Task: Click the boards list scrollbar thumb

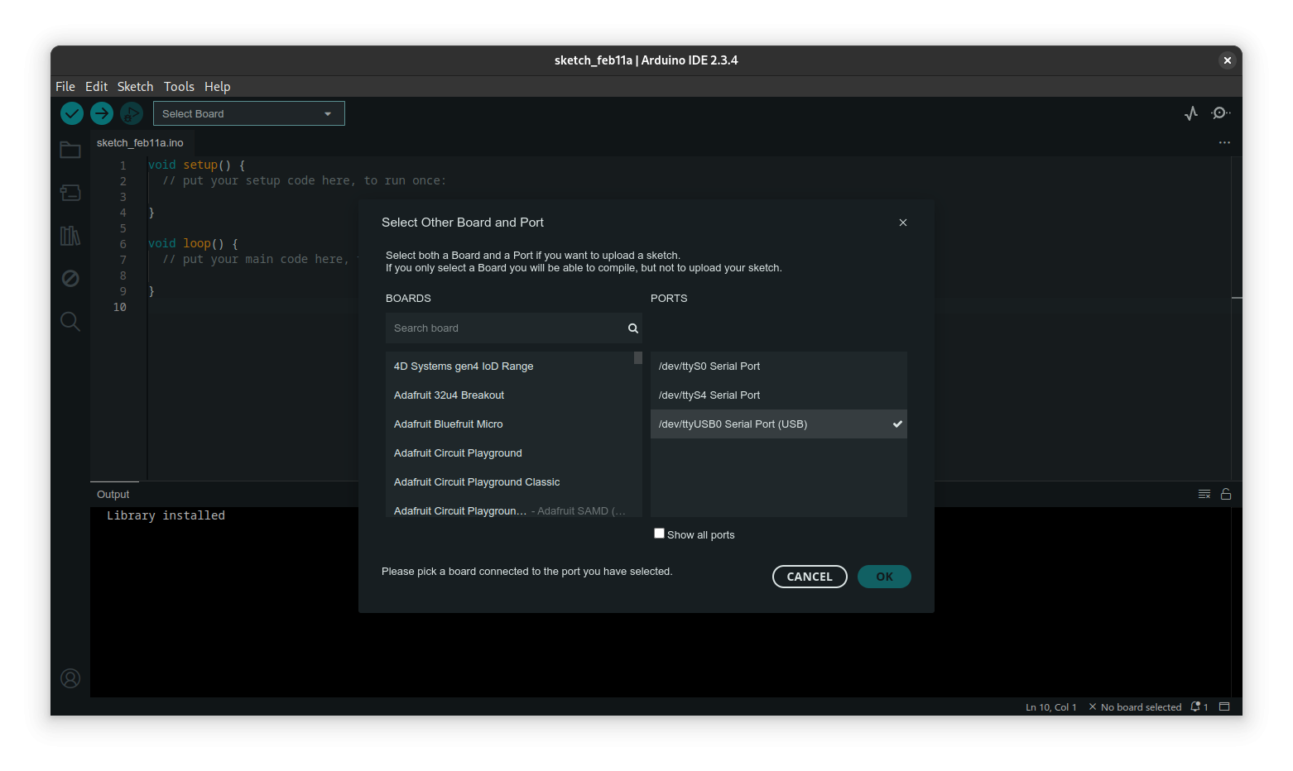Action: [x=638, y=357]
